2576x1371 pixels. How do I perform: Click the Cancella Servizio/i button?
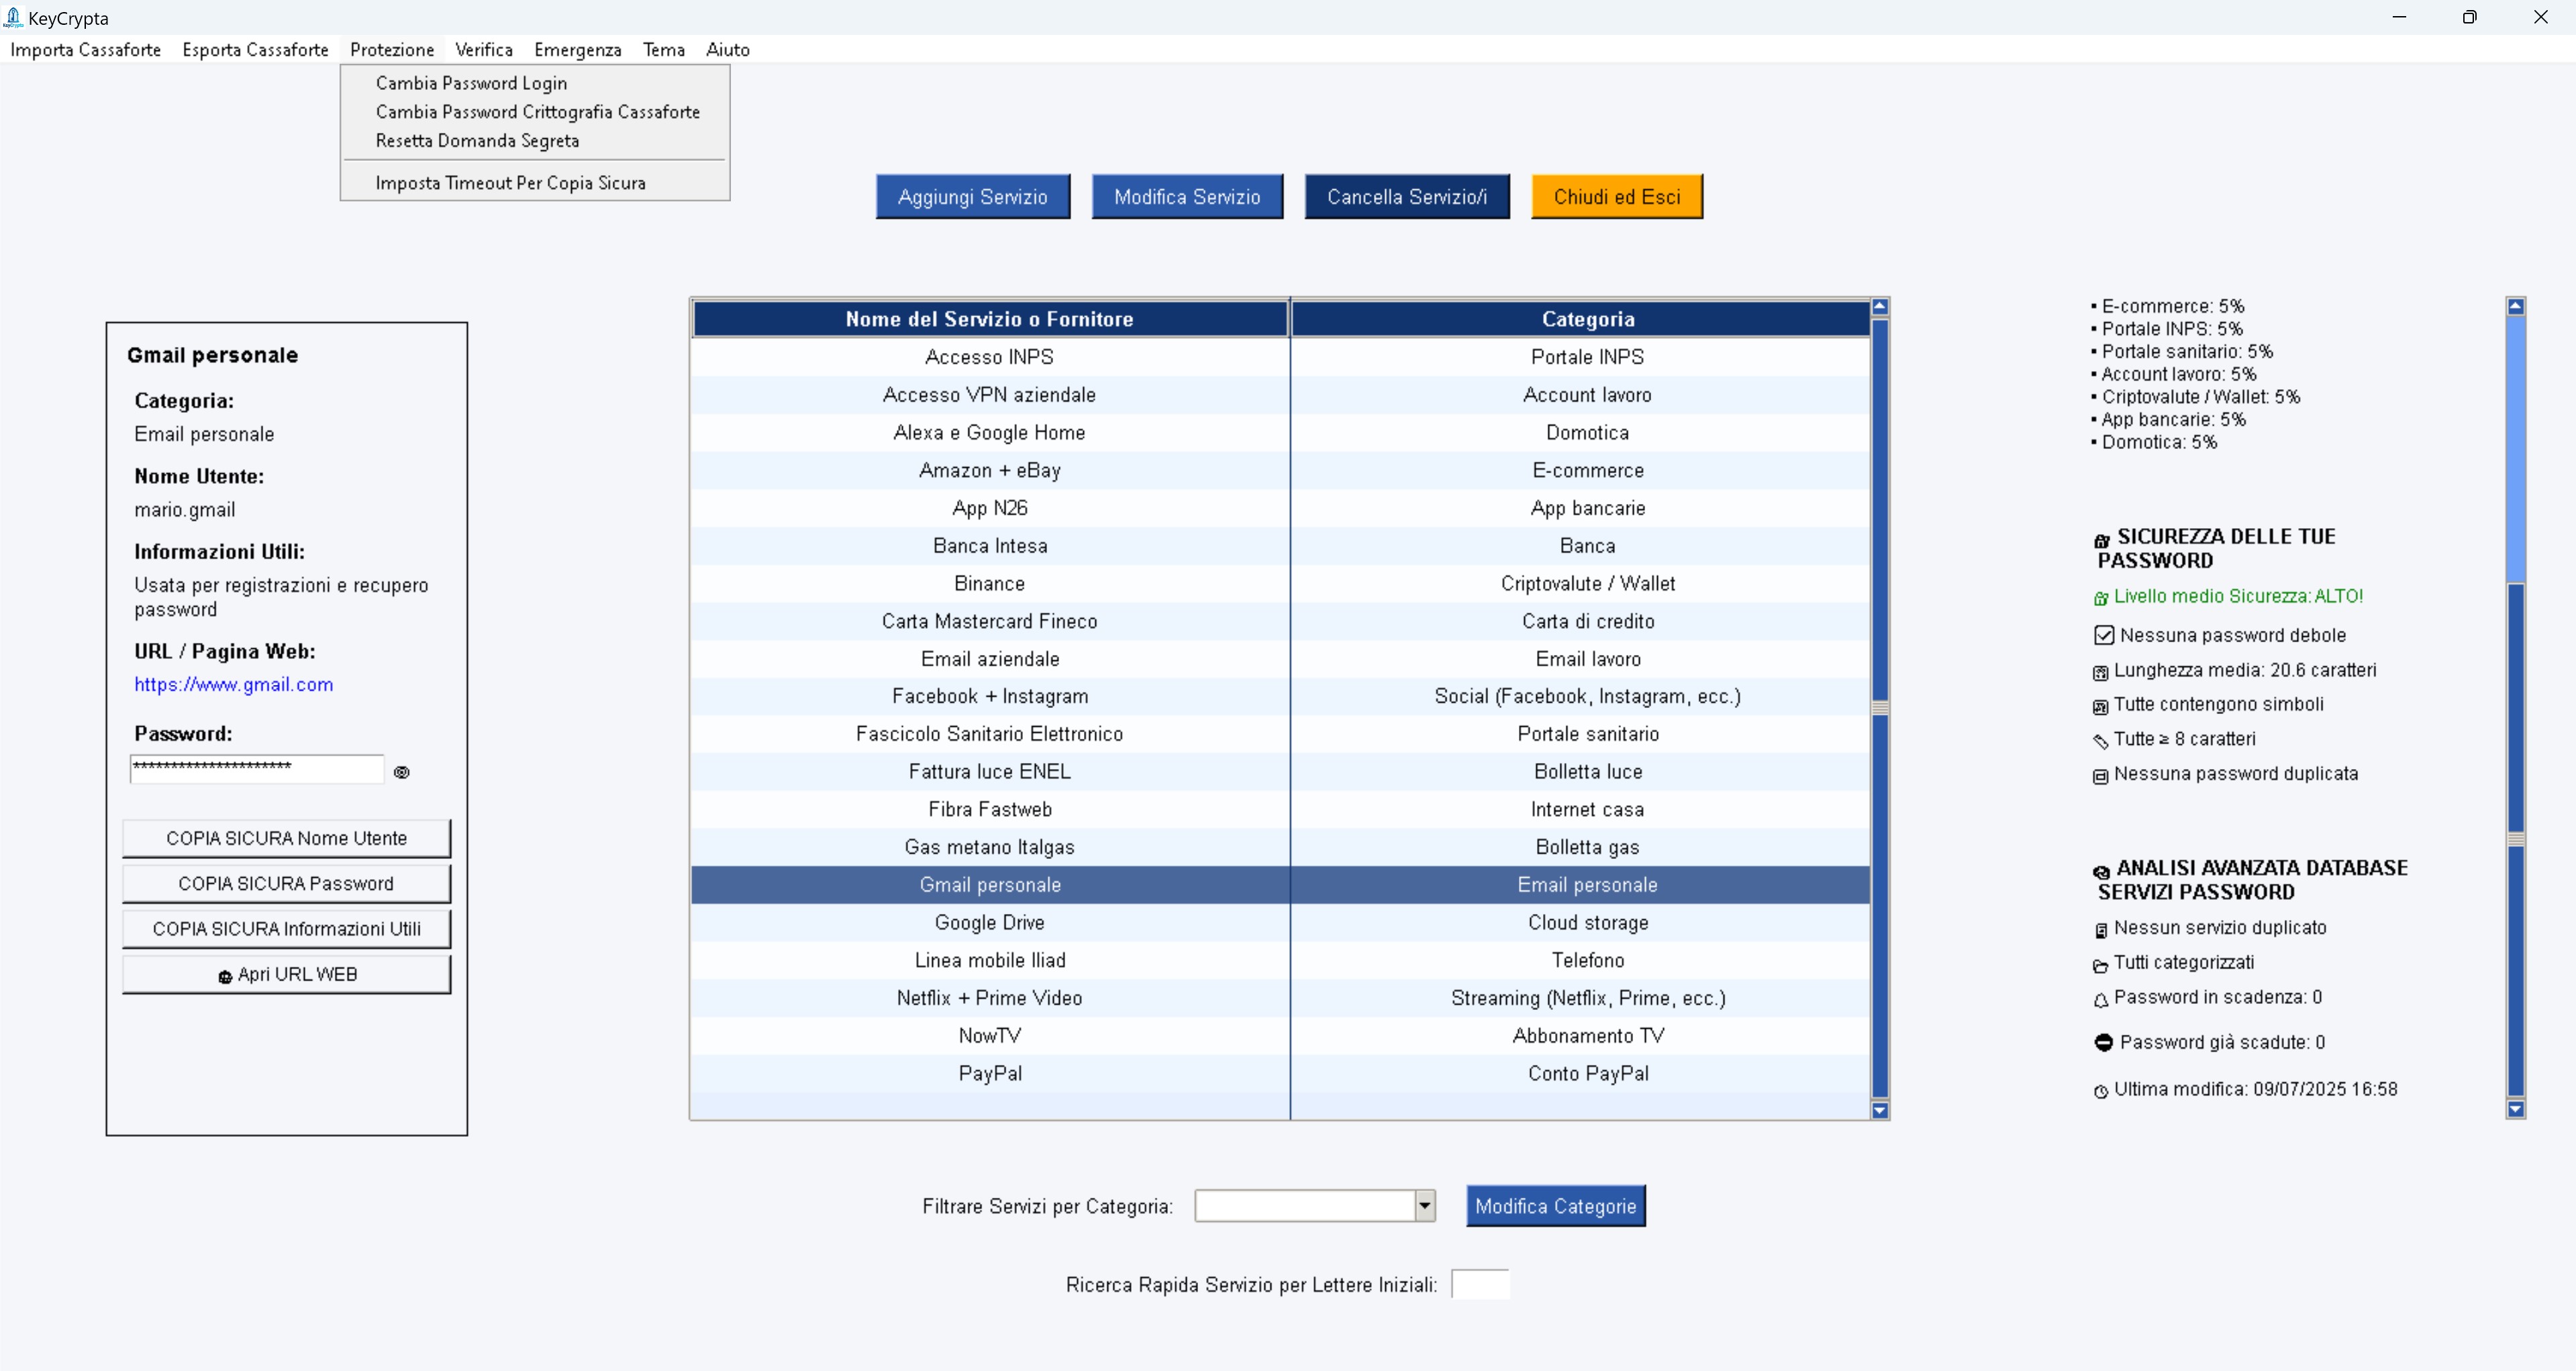(1407, 197)
